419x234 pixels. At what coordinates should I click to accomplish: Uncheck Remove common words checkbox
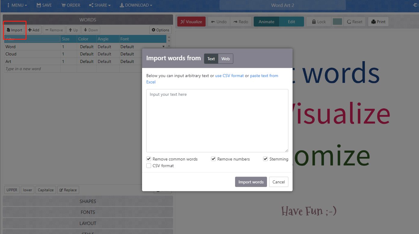pos(149,159)
